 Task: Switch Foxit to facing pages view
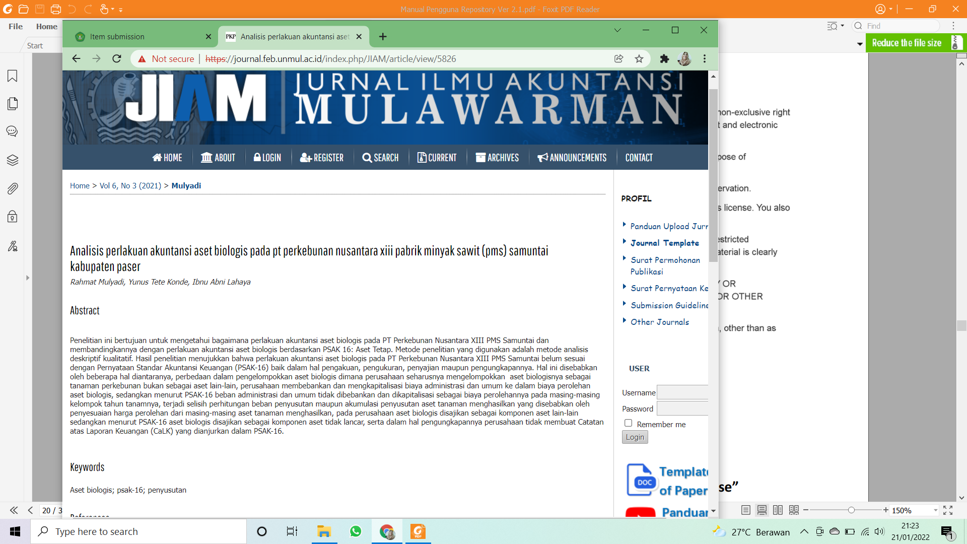778,510
